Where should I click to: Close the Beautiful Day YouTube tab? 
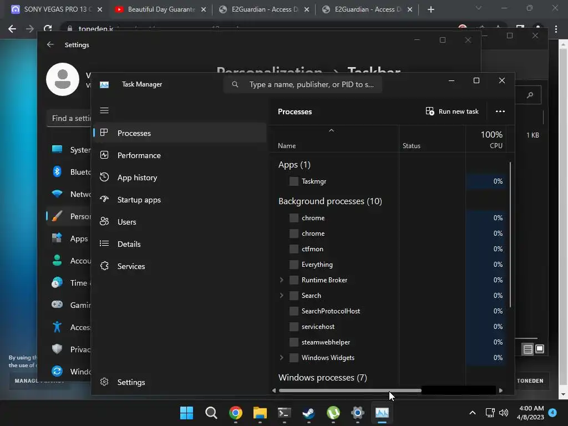pos(204,10)
